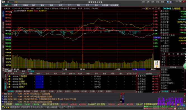
Task: Expand the 多图组合 dropdown arrow
Action: [59, 8]
